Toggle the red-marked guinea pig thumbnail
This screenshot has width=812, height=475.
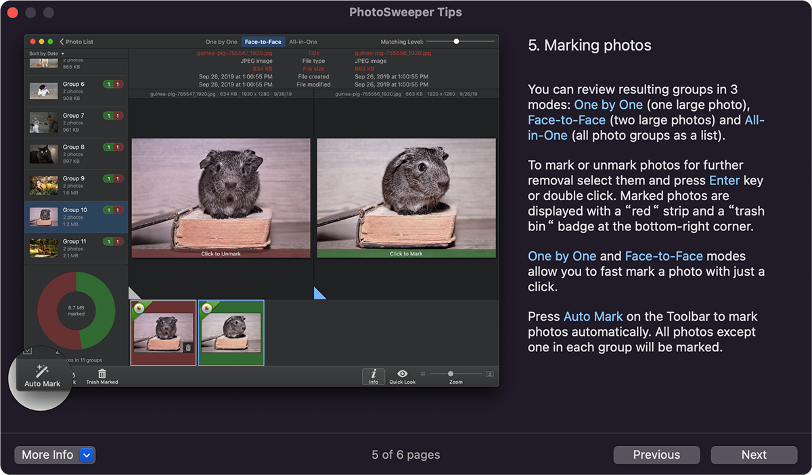coord(163,332)
